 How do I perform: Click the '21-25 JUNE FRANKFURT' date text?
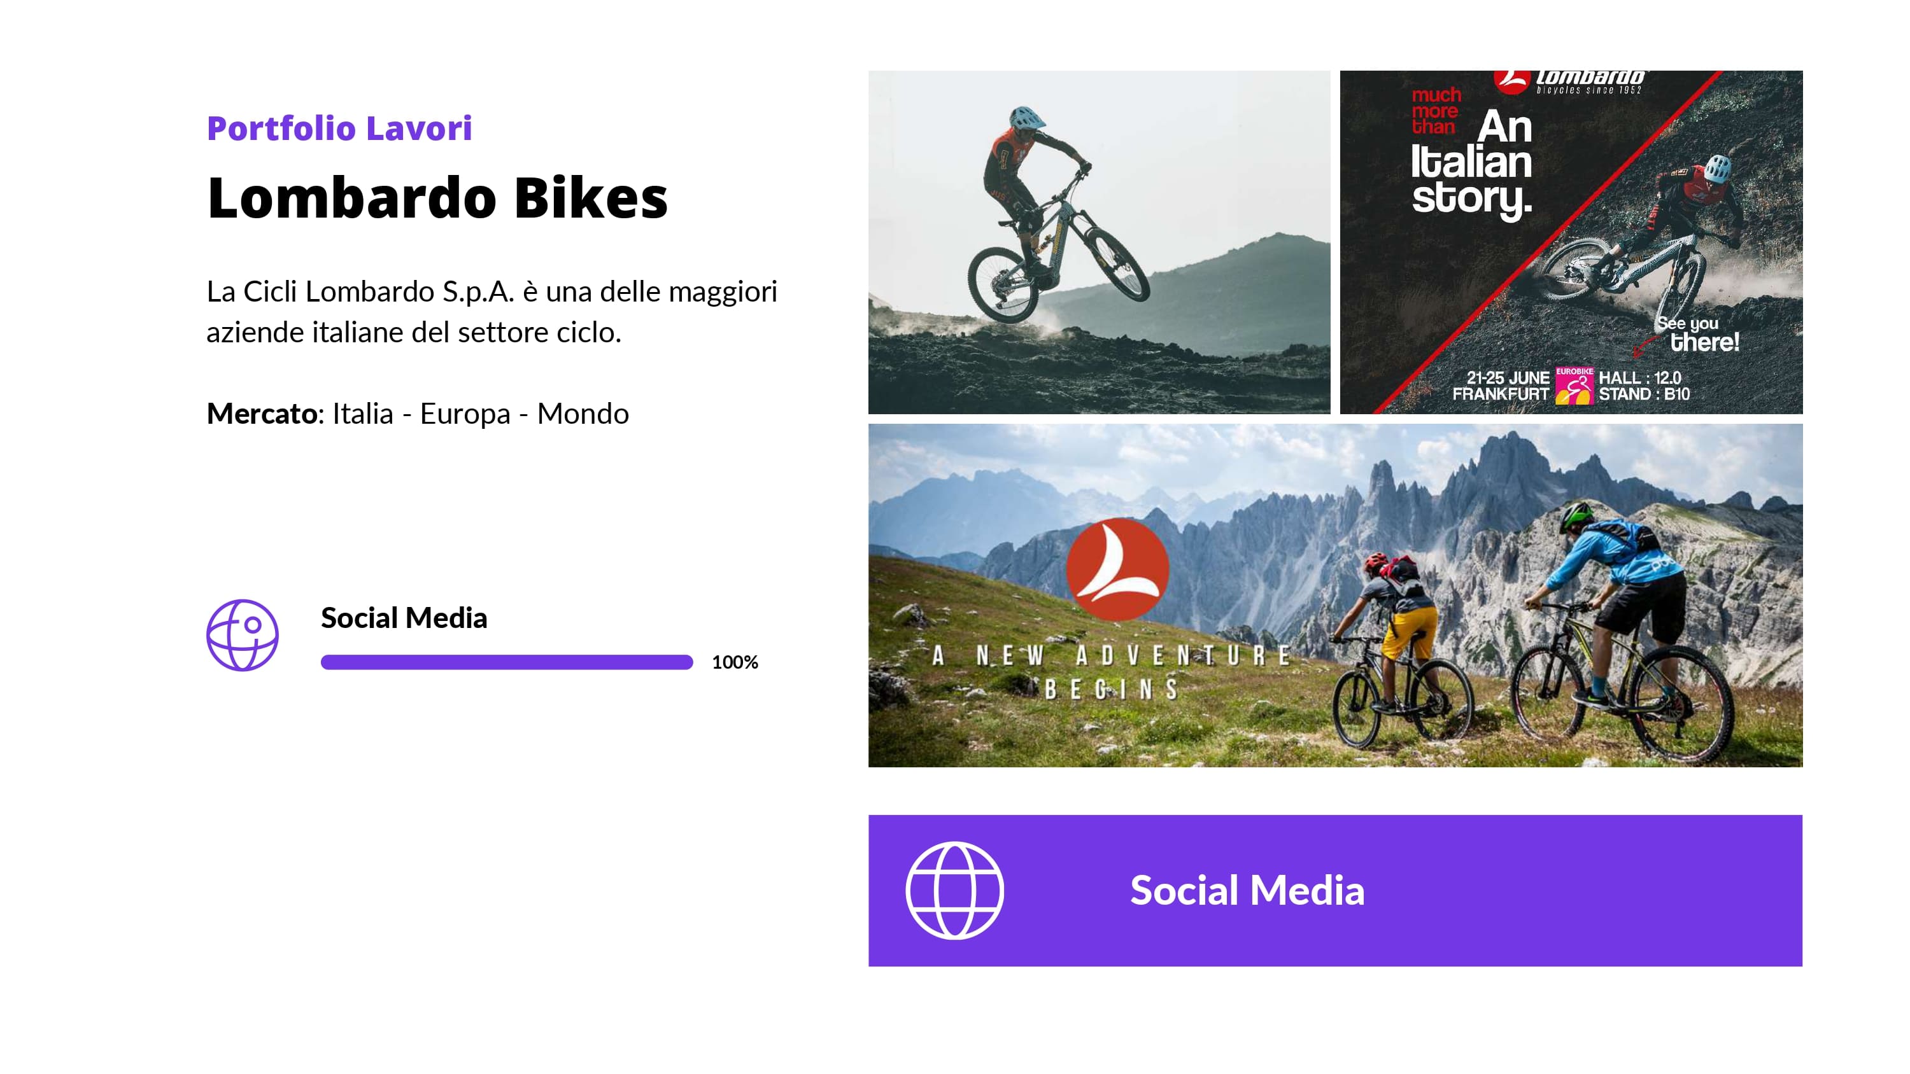click(1500, 386)
